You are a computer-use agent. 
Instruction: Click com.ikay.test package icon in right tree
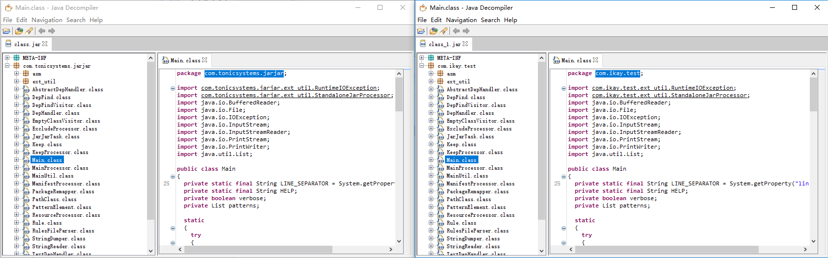431,66
